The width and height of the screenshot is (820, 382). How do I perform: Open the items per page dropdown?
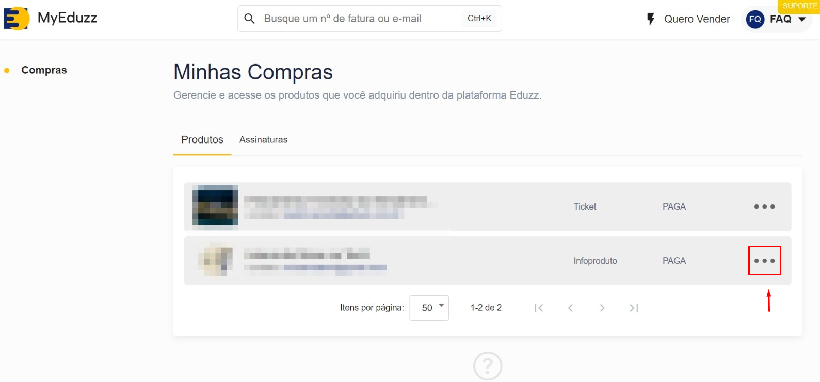pyautogui.click(x=429, y=308)
